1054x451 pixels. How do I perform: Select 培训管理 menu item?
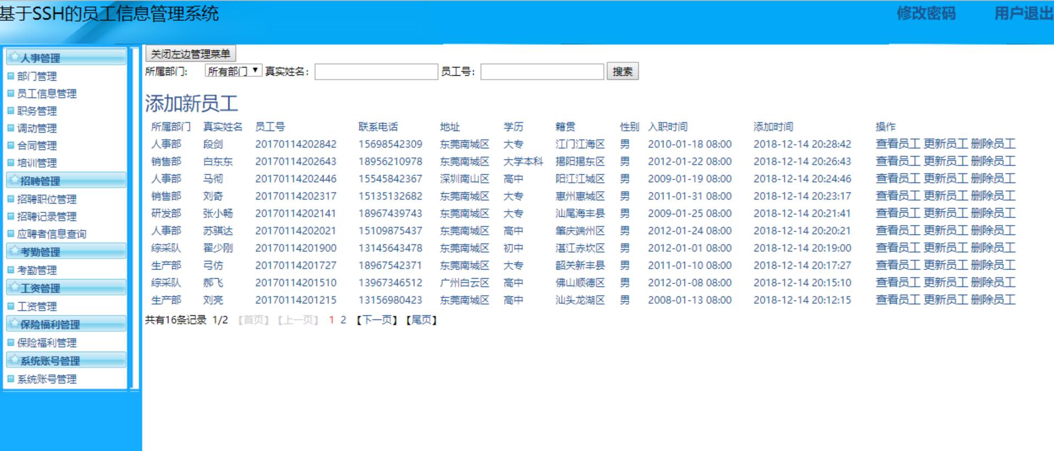click(37, 163)
